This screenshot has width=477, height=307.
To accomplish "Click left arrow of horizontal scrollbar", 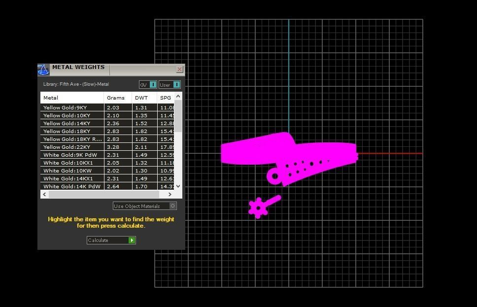I will coord(45,194).
